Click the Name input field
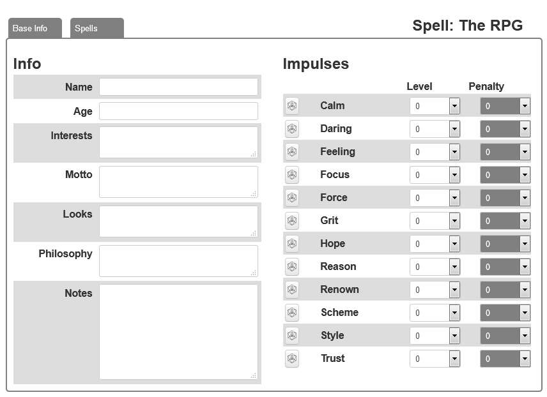Viewport: 547px width, 397px height. click(179, 87)
